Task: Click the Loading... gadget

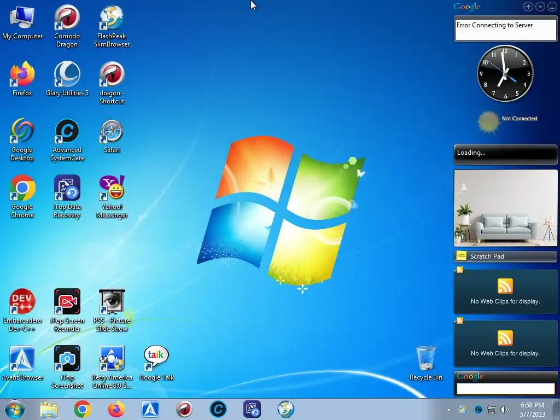Action: pyautogui.click(x=505, y=154)
